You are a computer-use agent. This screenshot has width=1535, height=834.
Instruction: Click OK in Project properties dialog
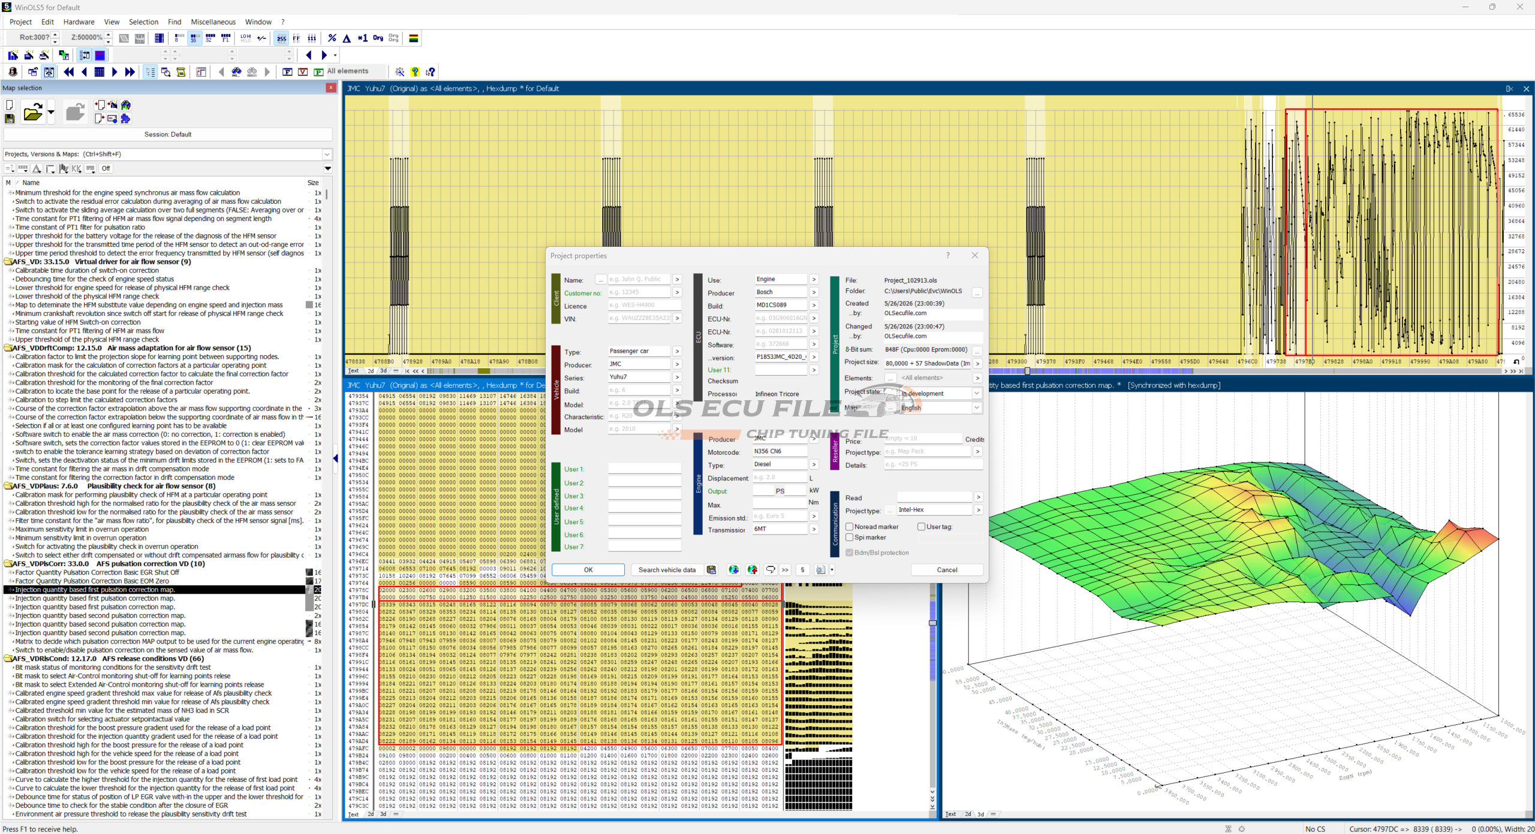(x=588, y=570)
